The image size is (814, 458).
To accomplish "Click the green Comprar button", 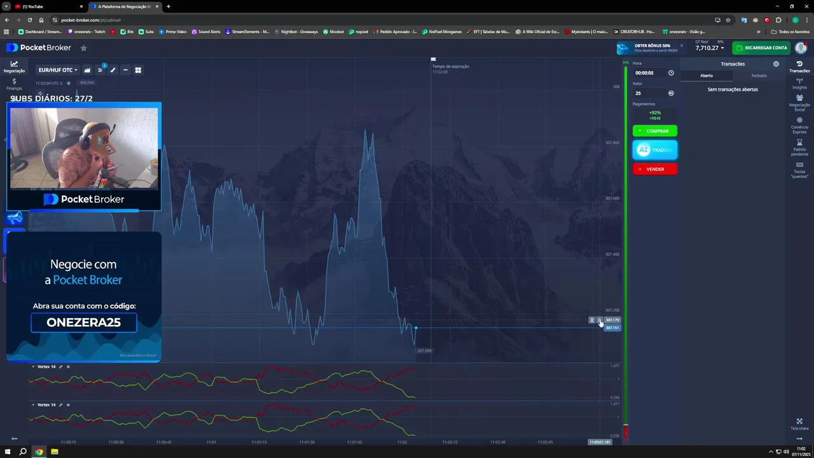I will pyautogui.click(x=655, y=131).
